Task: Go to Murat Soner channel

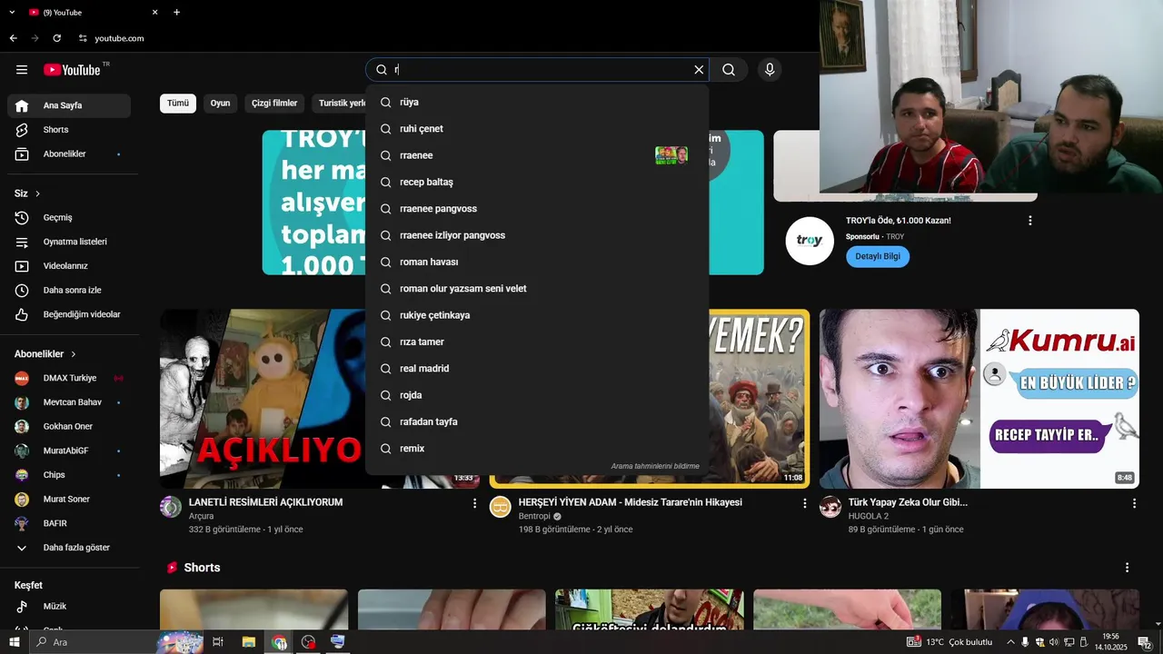Action: (x=69, y=500)
